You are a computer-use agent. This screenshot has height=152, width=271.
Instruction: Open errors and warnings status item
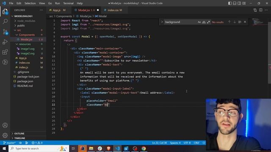click(37, 143)
